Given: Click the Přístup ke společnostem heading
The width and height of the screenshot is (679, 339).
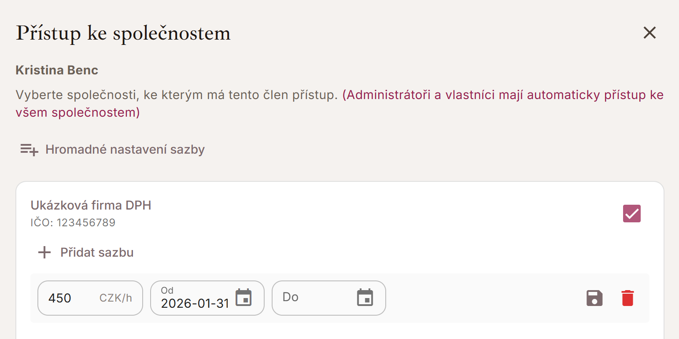Looking at the screenshot, I should coord(123,33).
